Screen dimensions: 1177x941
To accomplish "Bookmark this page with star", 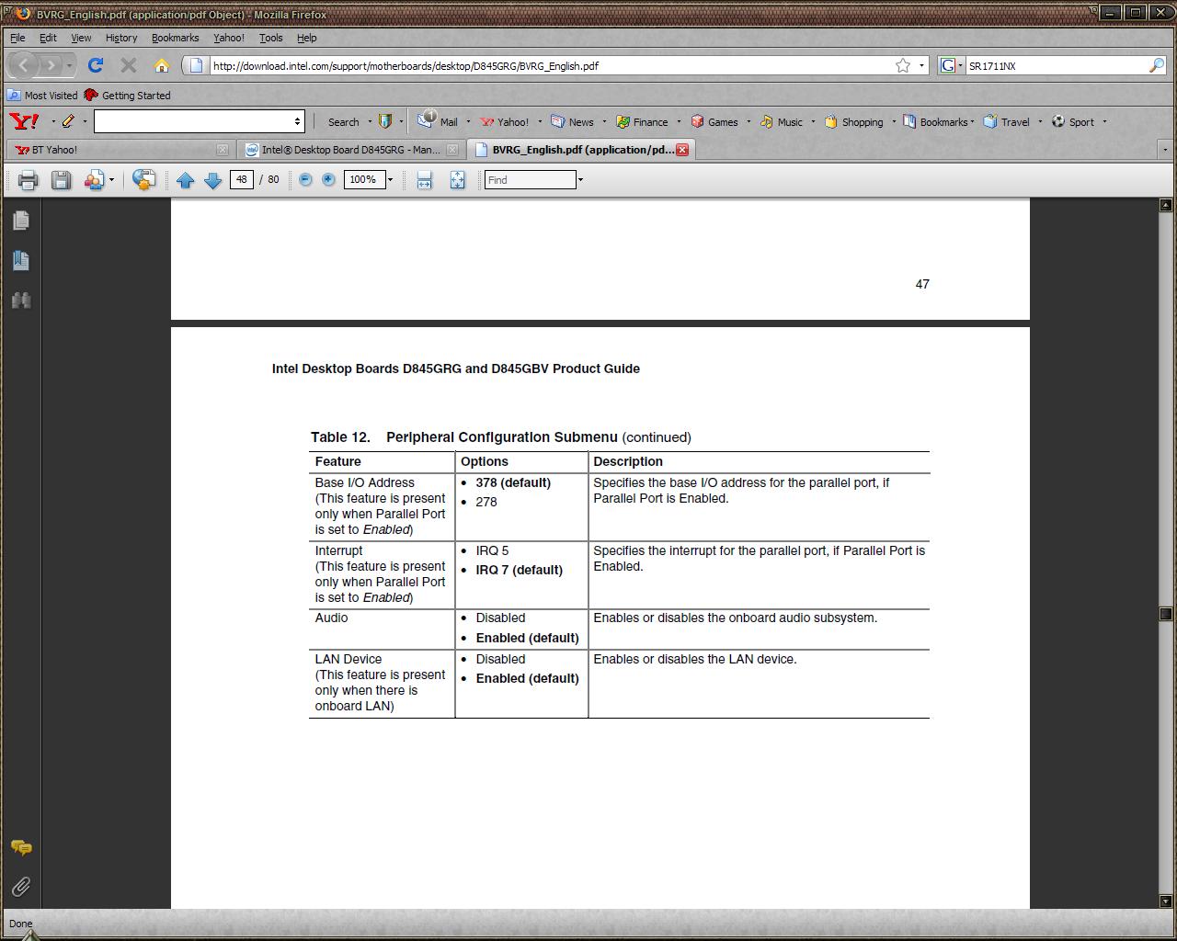I will click(903, 65).
